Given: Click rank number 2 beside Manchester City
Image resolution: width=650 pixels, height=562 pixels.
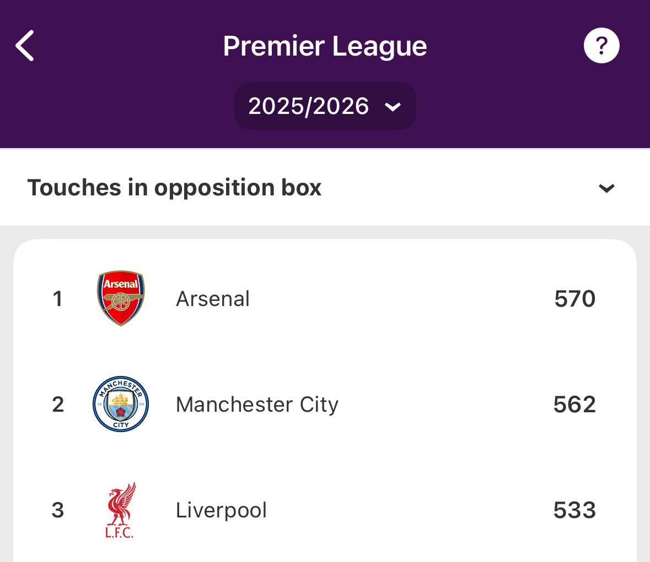Looking at the screenshot, I should click(x=58, y=405).
